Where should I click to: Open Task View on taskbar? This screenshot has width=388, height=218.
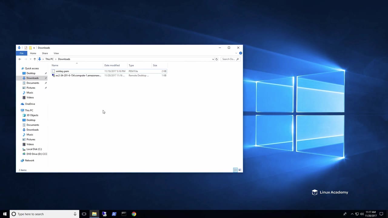pyautogui.click(x=84, y=214)
